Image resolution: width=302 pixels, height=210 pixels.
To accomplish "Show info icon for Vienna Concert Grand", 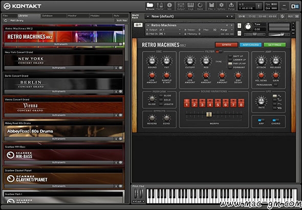I will coord(116,115).
